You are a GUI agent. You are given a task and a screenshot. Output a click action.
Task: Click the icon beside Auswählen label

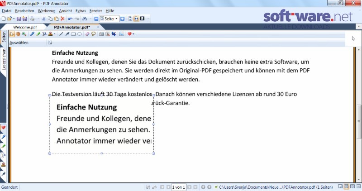coord(50,43)
